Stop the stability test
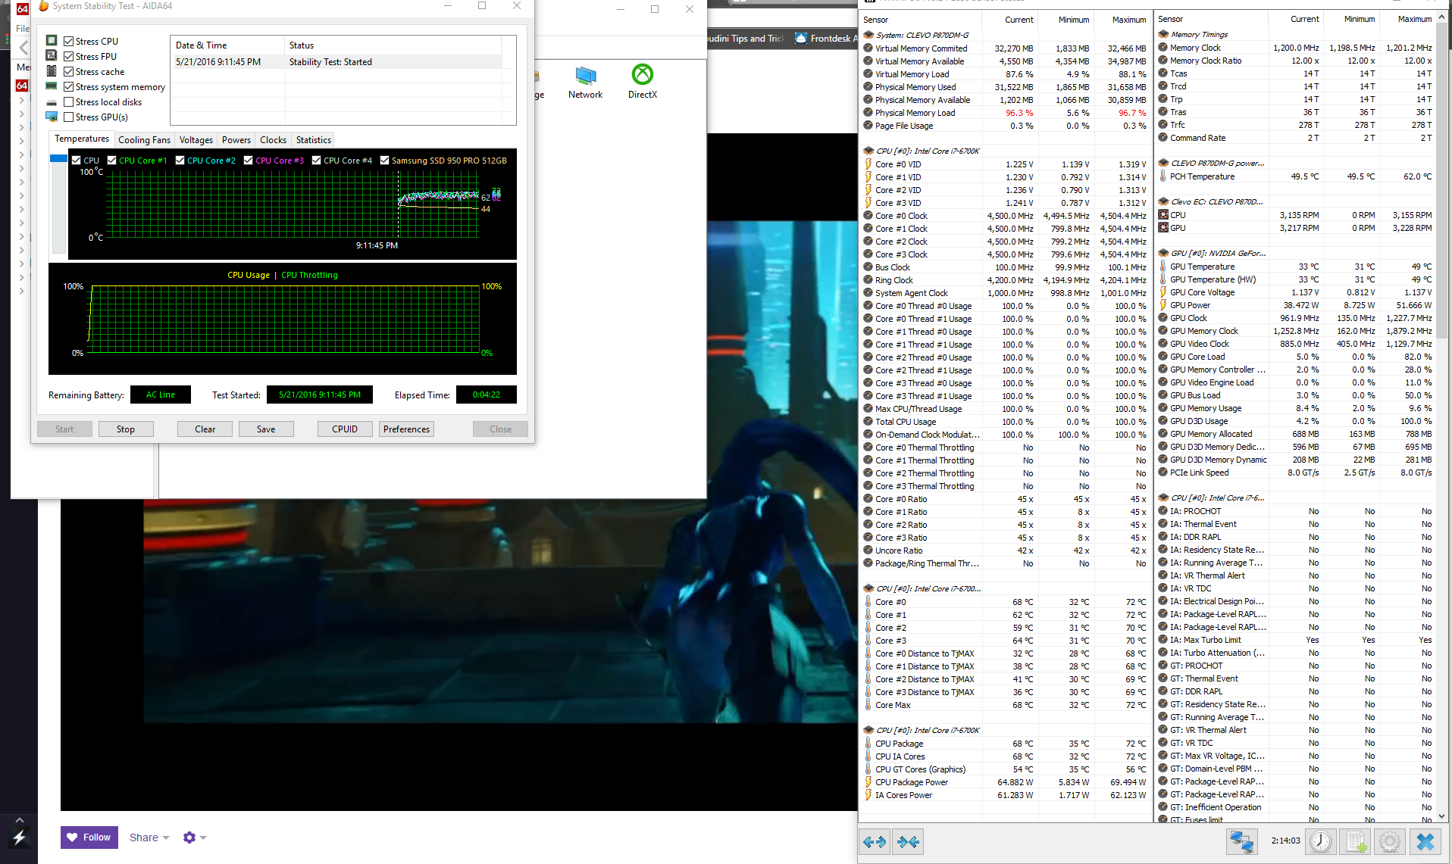This screenshot has width=1452, height=864. (x=126, y=429)
